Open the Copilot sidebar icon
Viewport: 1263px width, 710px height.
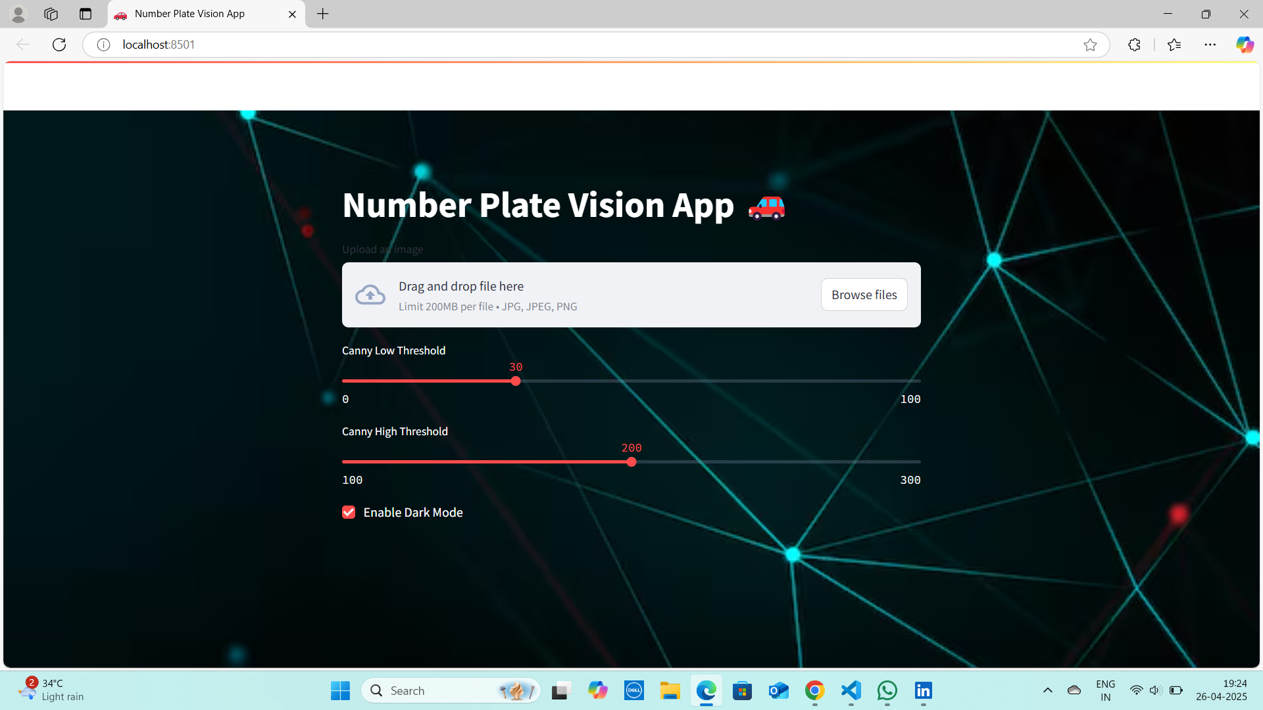pos(1244,45)
